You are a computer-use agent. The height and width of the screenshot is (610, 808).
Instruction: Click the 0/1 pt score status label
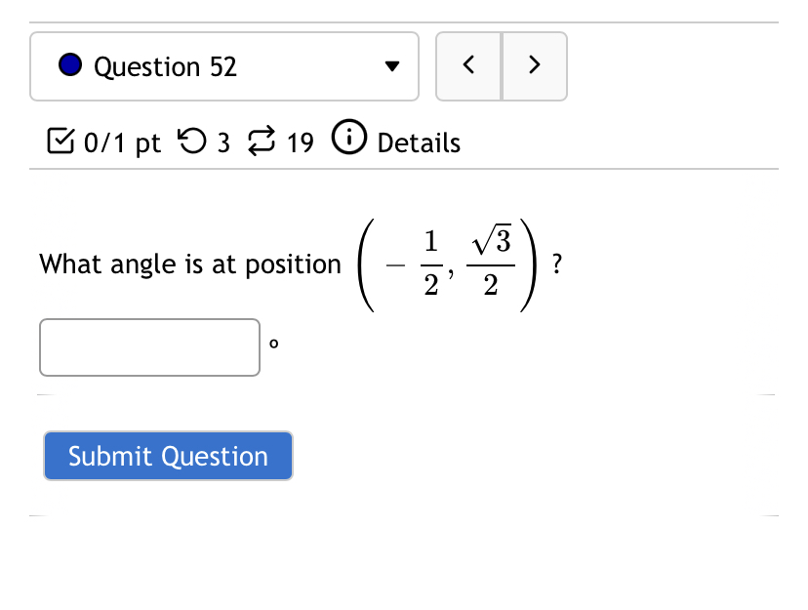point(119,142)
